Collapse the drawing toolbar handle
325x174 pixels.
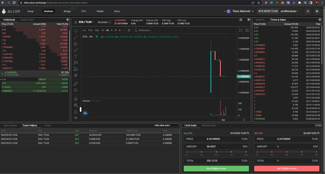[x=80, y=109]
